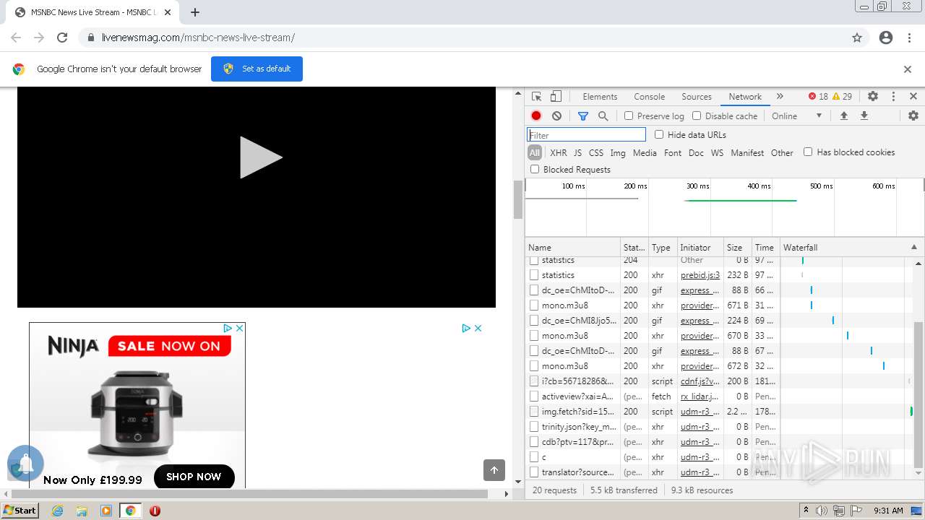Image resolution: width=925 pixels, height=520 pixels.
Task: Enable the Disable cache checkbox
Action: coord(697,116)
